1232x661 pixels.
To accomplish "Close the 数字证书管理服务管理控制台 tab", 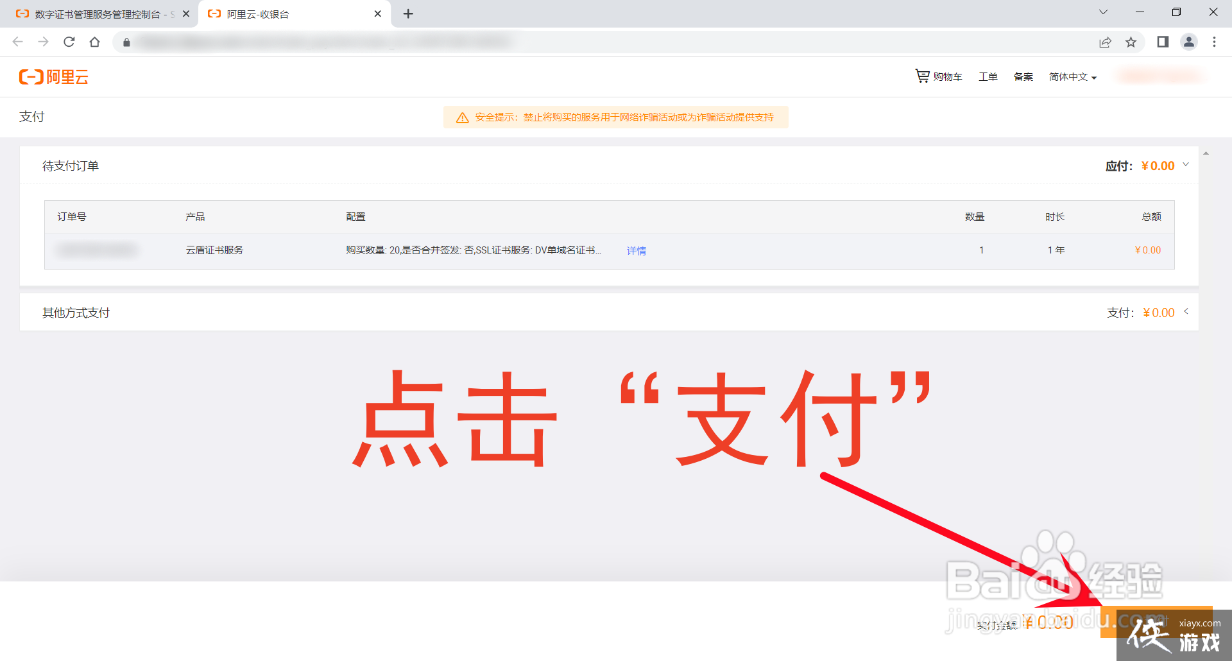I will 186,13.
